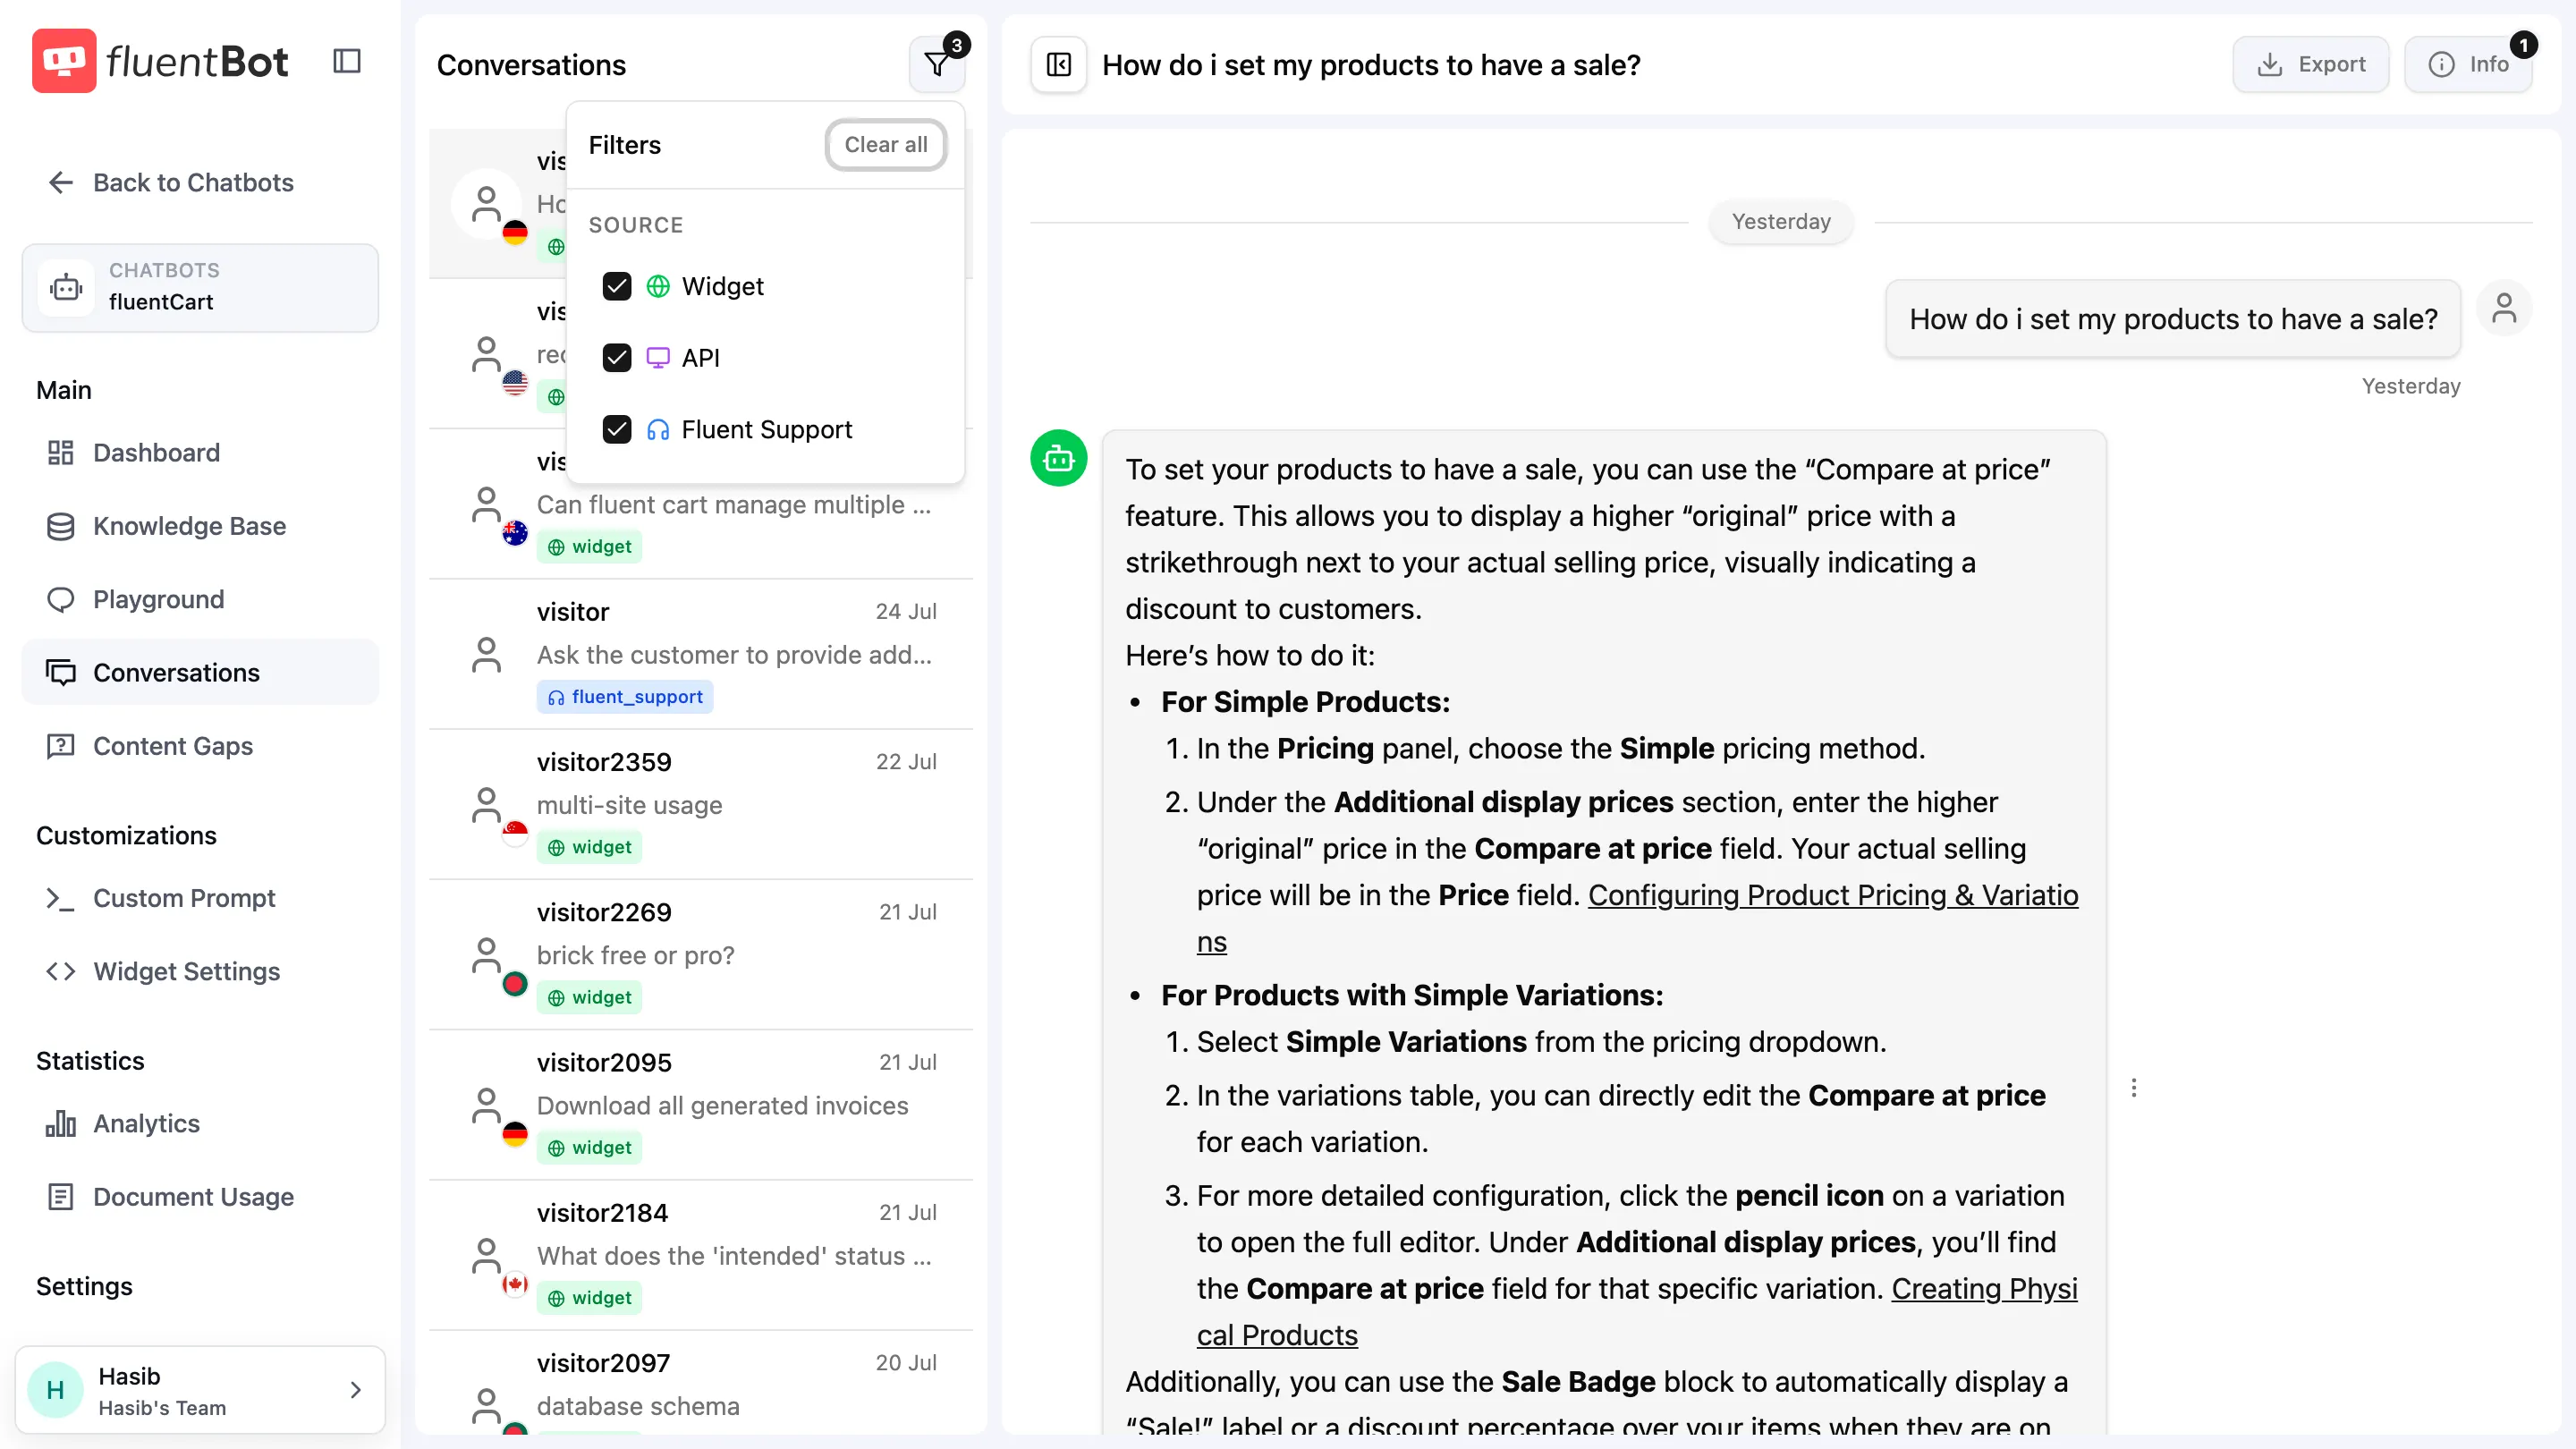Click the Content Gaps question icon
This screenshot has height=1449, width=2576.
61,746
